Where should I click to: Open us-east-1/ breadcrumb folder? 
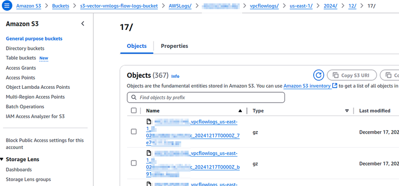coord(301,6)
